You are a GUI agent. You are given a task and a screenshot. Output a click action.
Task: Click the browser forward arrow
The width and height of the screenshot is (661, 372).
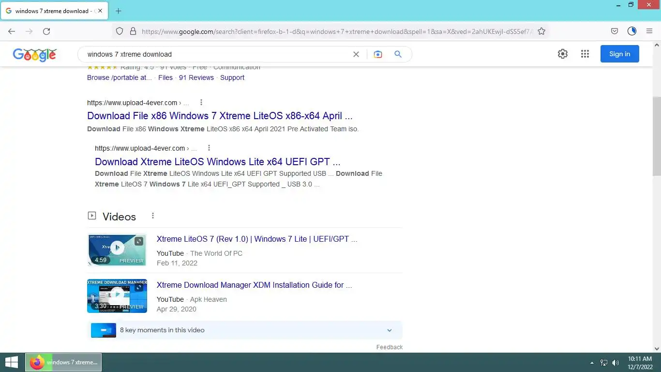[29, 31]
